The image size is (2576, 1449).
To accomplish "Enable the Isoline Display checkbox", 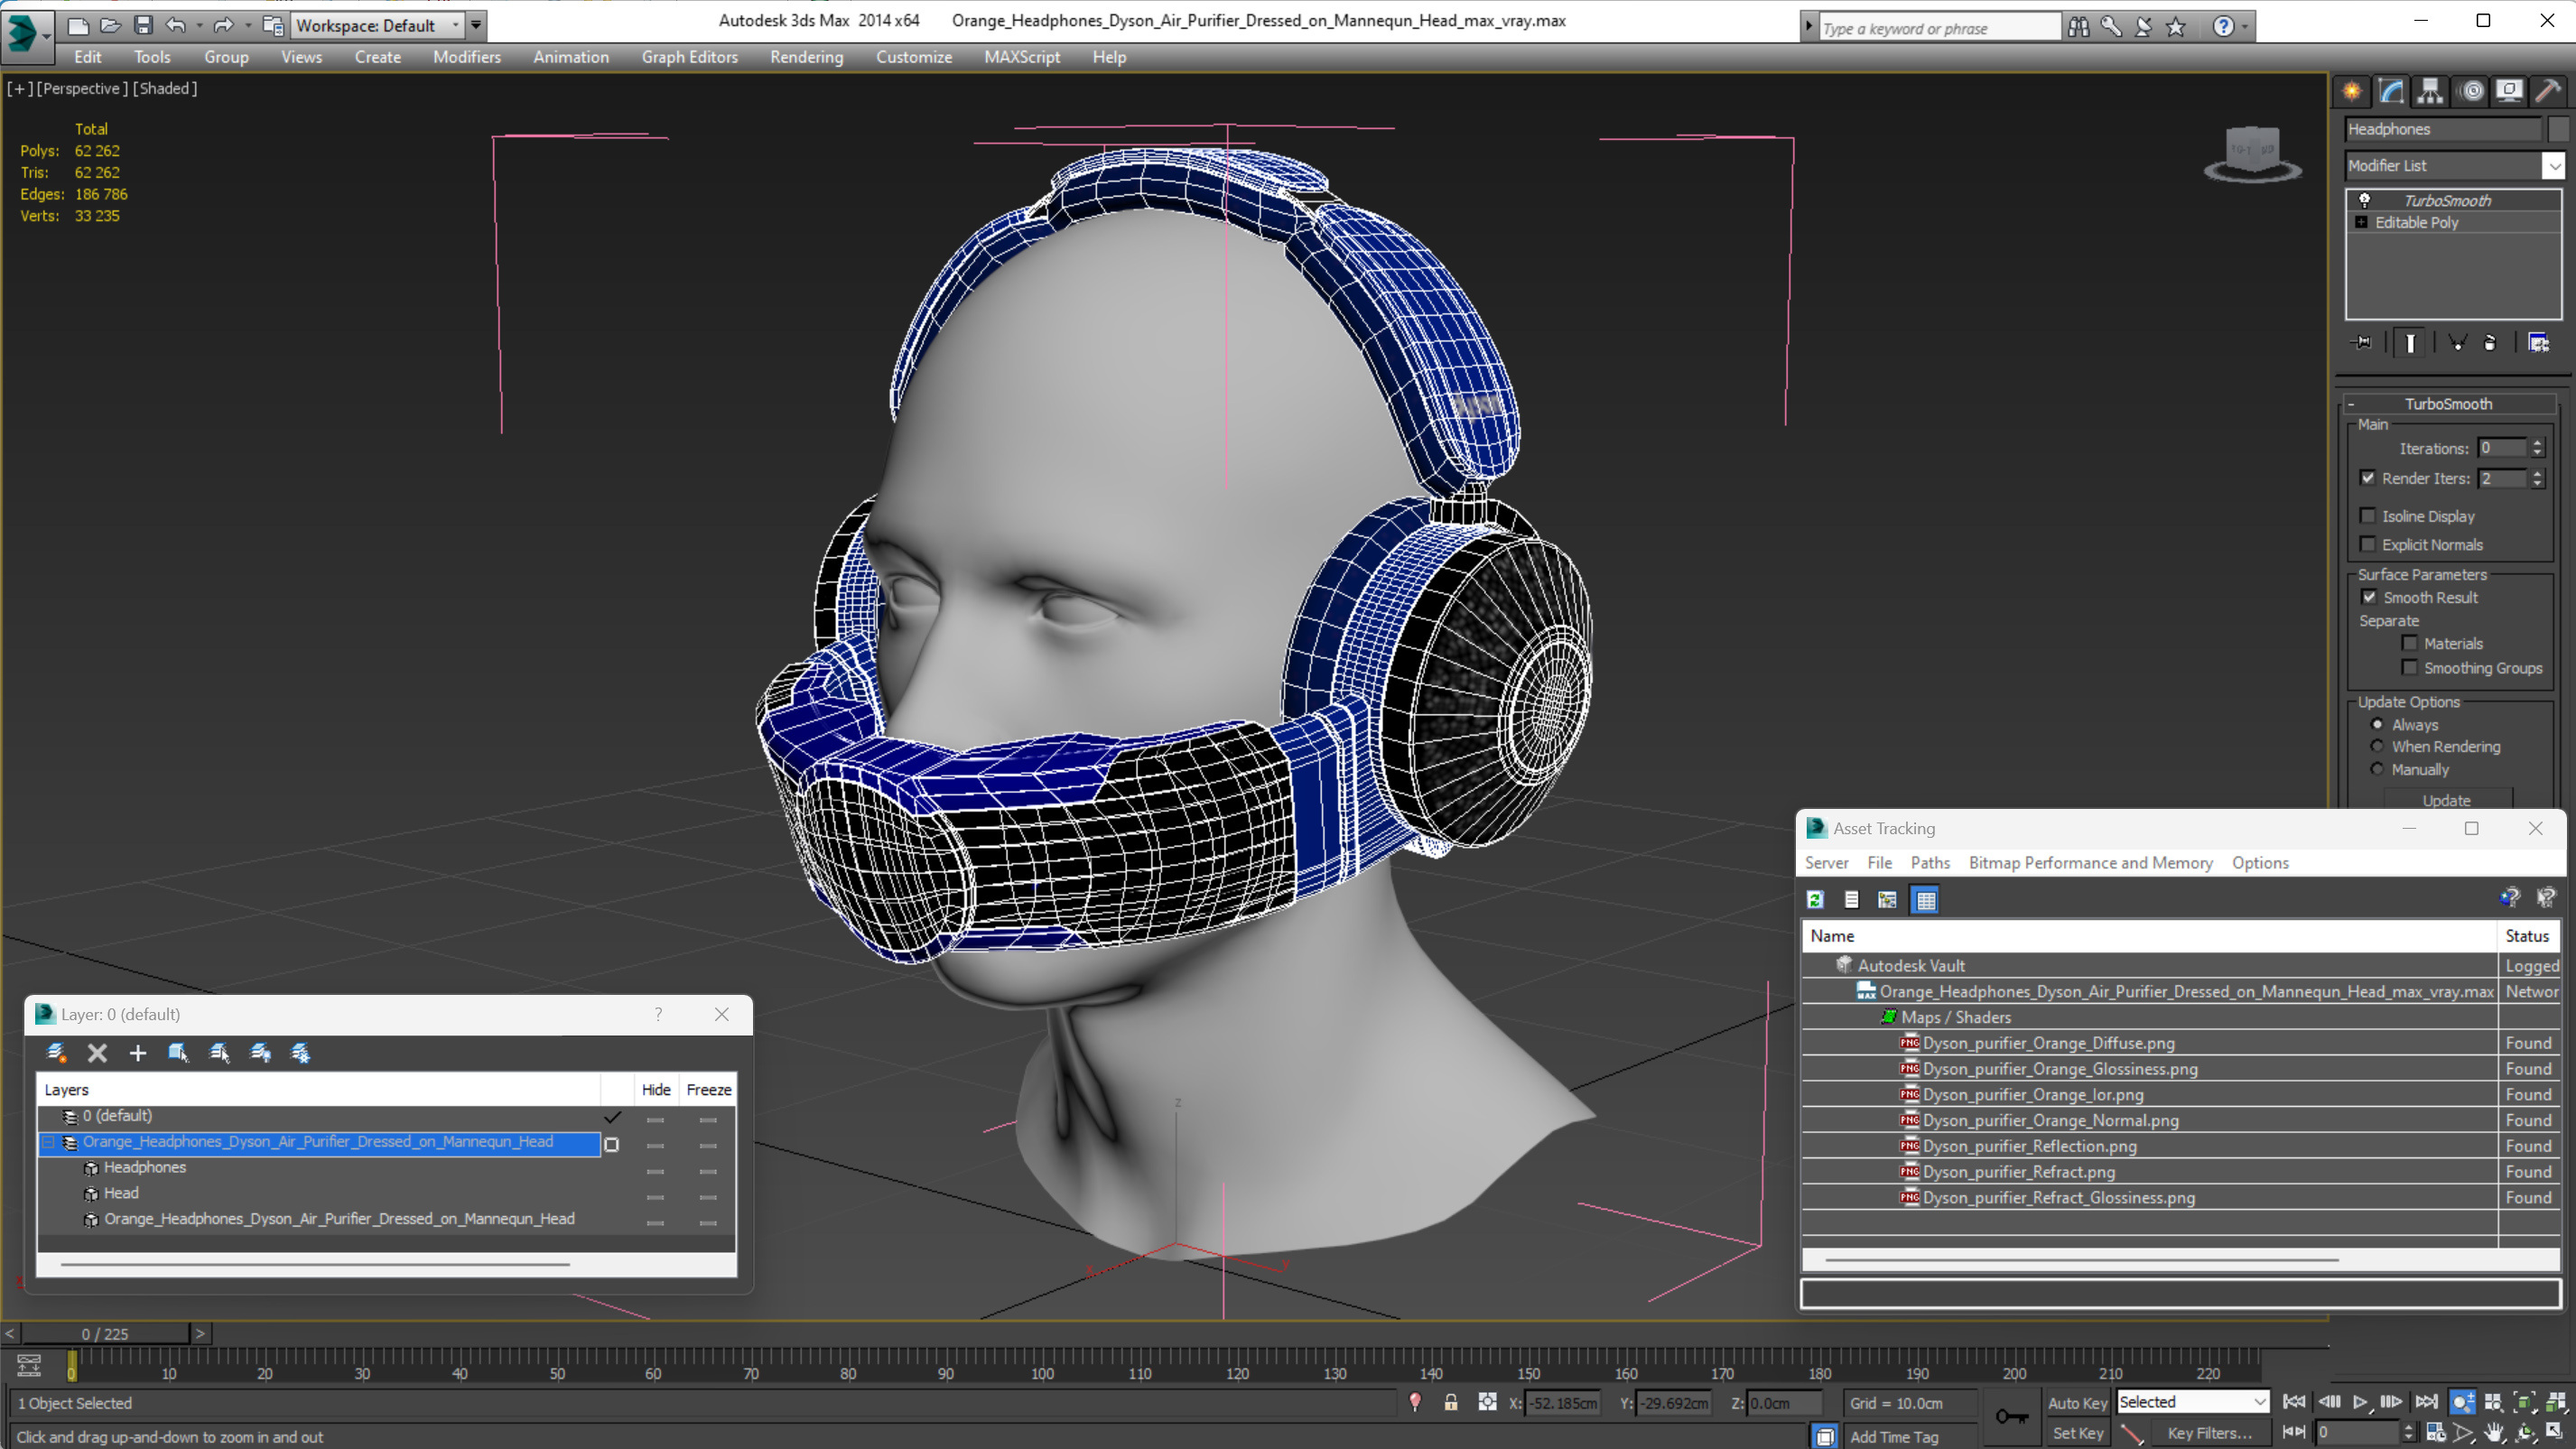I will click(2367, 516).
